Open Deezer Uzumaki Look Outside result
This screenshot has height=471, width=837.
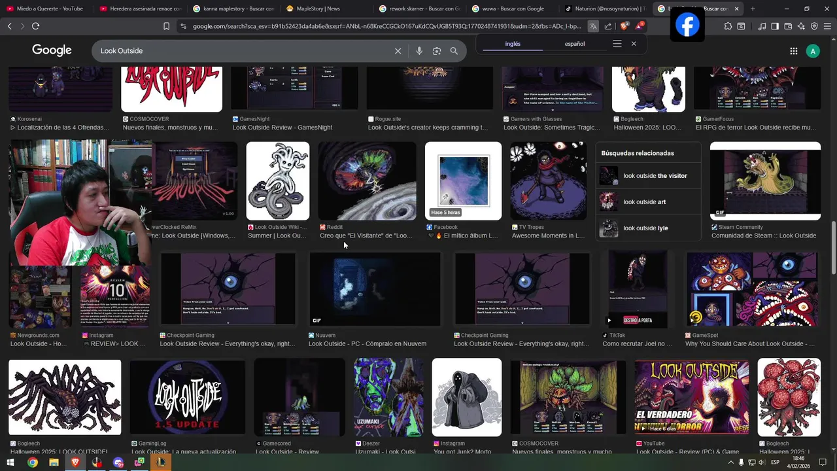pyautogui.click(x=388, y=396)
